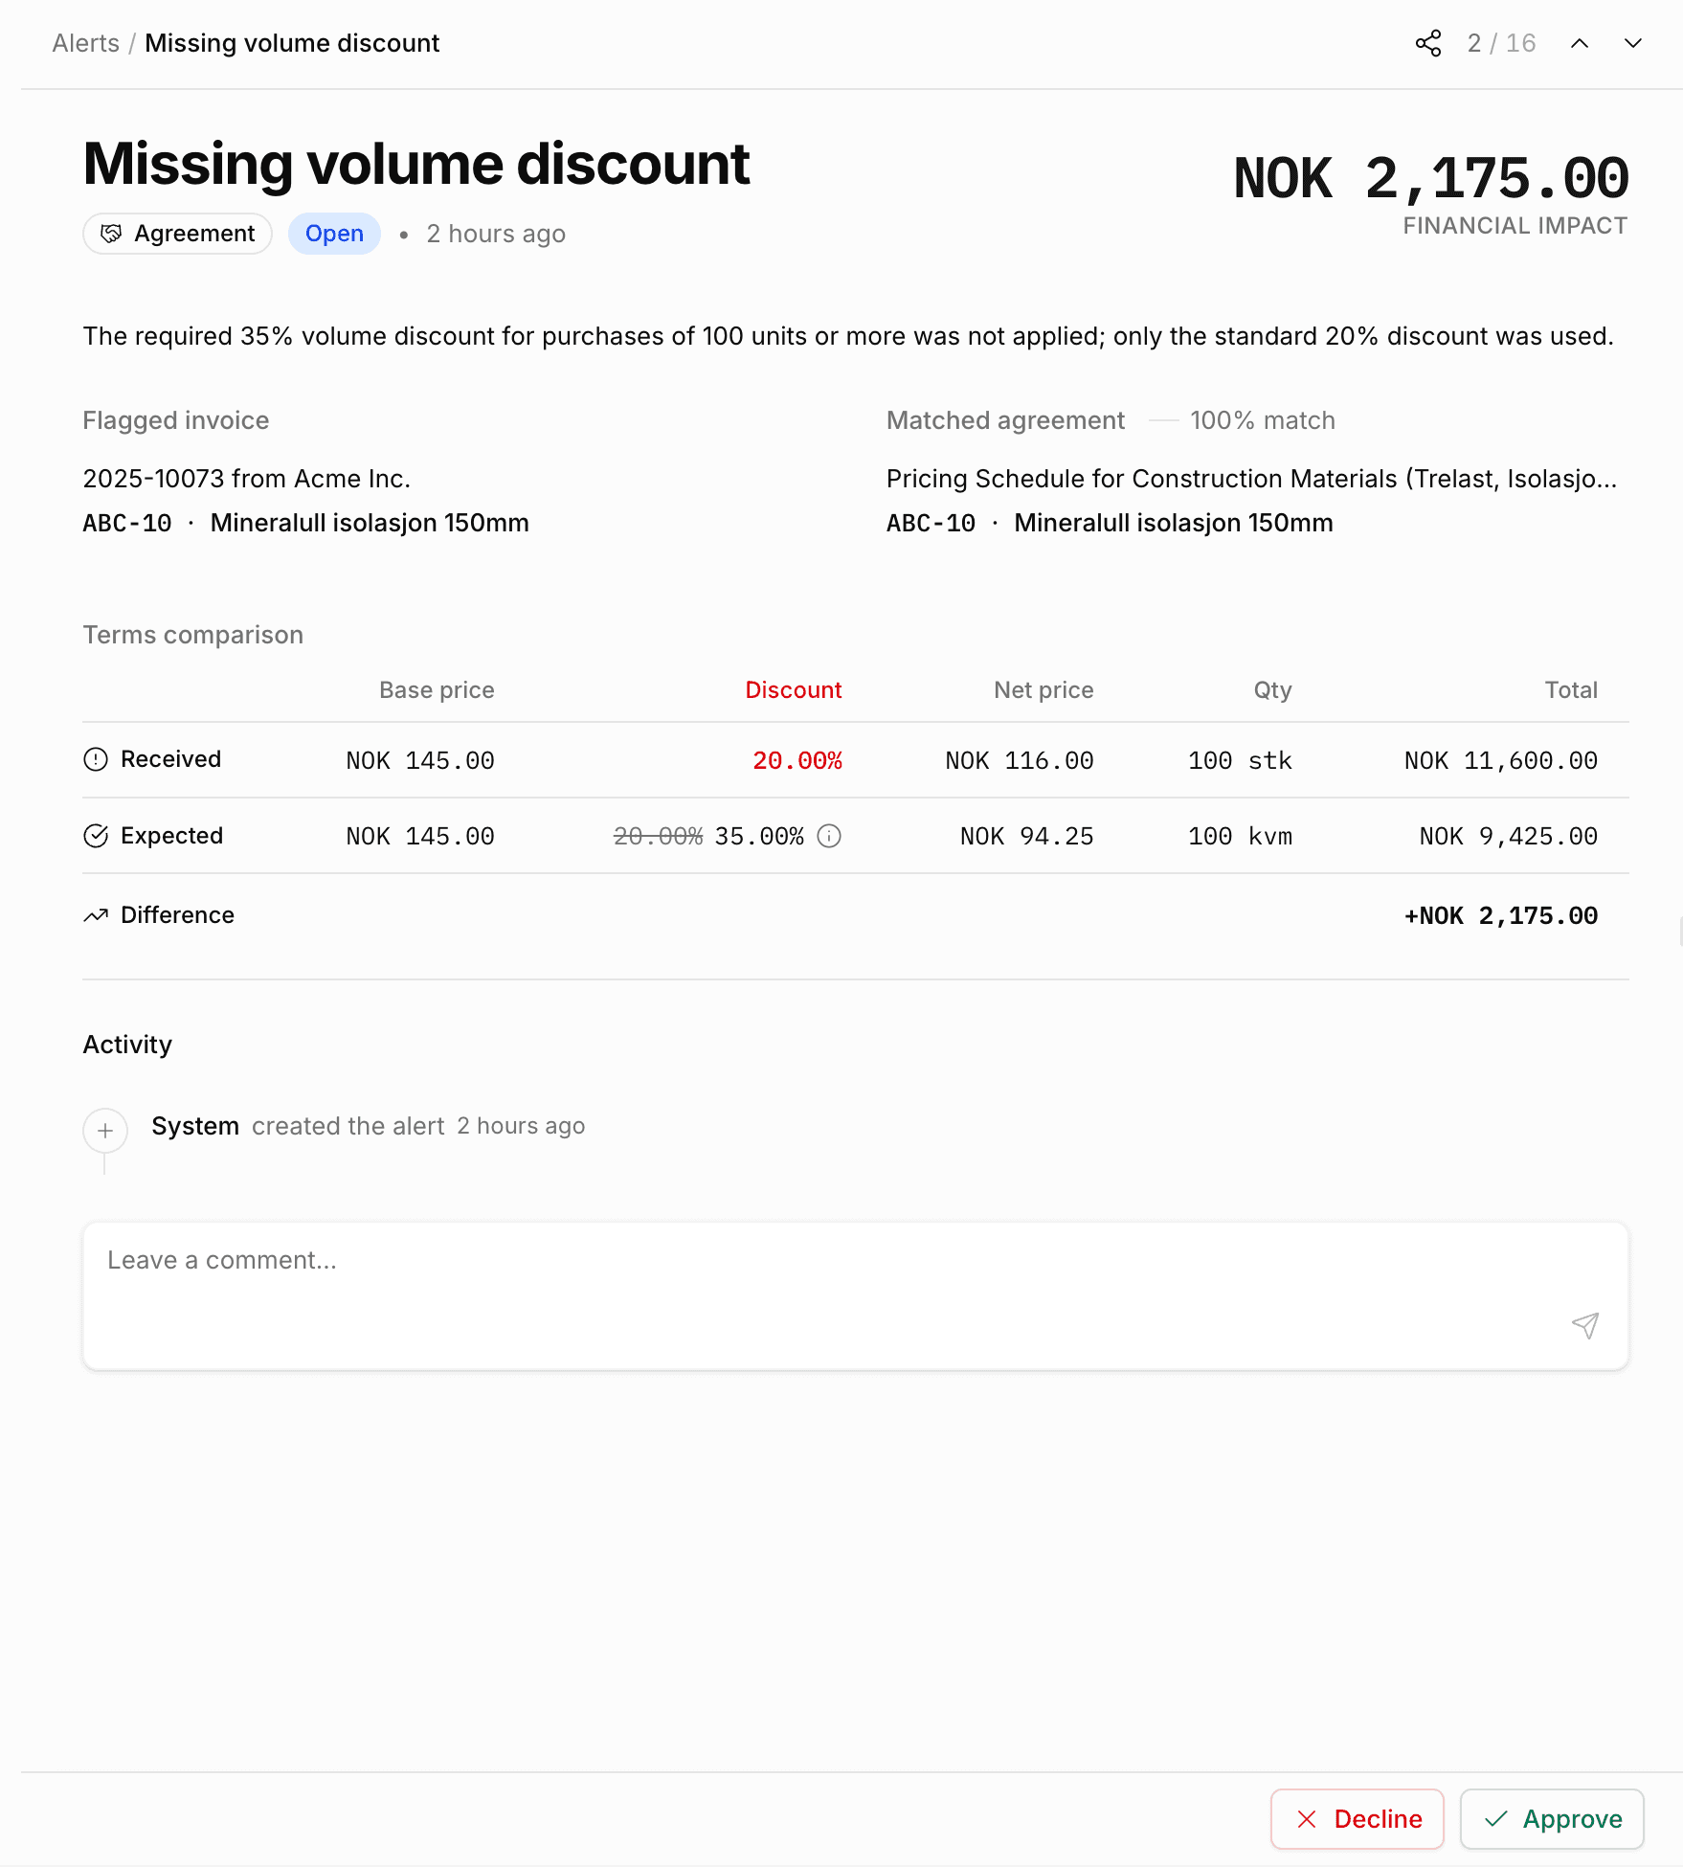The width and height of the screenshot is (1683, 1867).
Task: Click the 100% match indicator
Action: pyautogui.click(x=1262, y=419)
